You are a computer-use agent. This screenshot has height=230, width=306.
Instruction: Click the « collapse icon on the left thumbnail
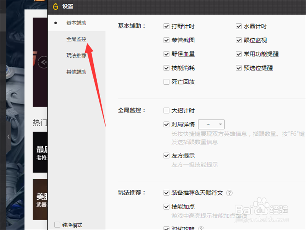(42, 62)
